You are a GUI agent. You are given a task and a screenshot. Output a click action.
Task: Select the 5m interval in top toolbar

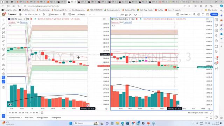[x=36, y=14]
